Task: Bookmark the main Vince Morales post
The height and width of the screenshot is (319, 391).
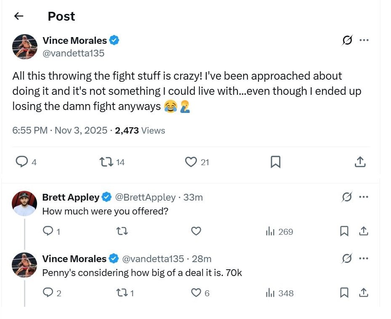Action: (x=275, y=162)
